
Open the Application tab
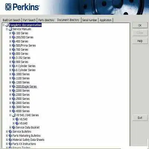pos(105,20)
